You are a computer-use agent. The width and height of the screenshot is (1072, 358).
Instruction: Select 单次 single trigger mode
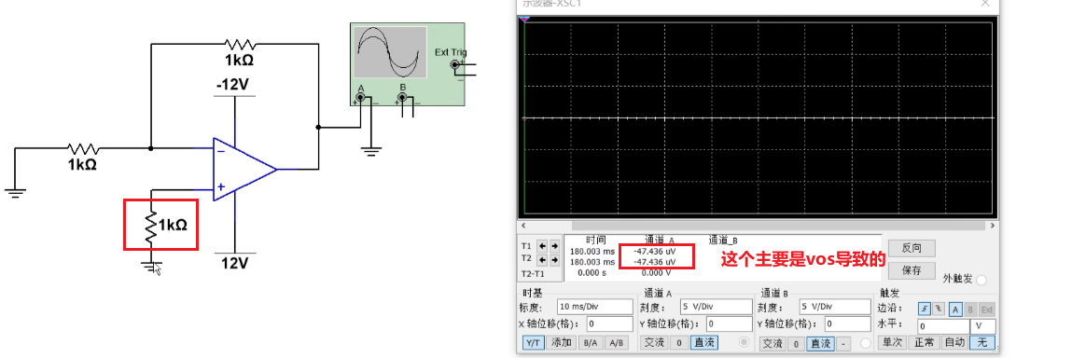coord(892,342)
